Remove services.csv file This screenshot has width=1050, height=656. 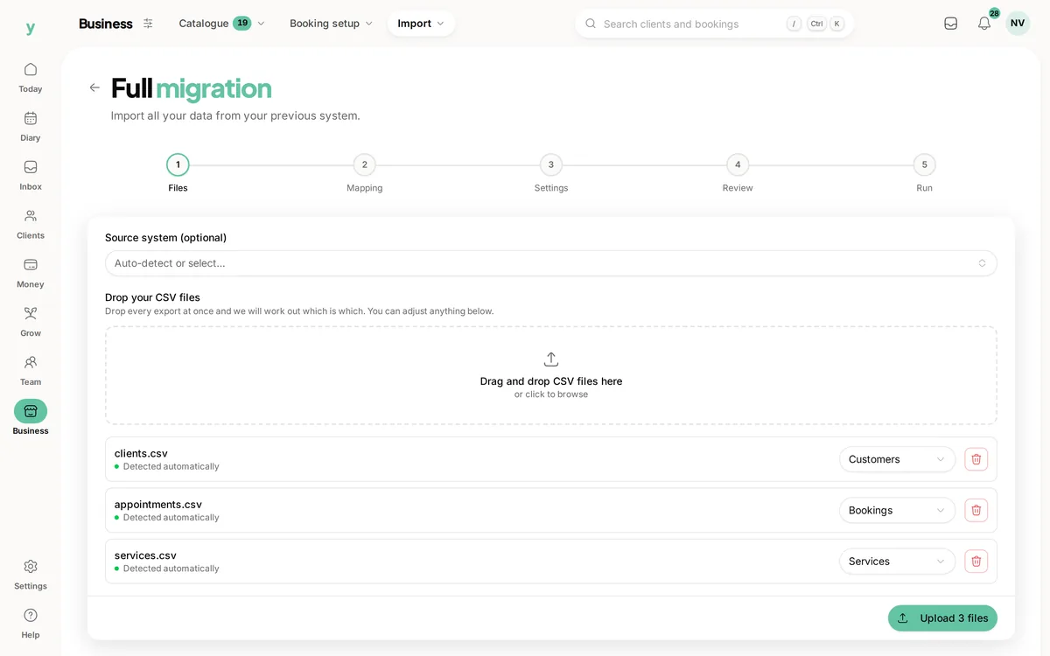point(976,562)
